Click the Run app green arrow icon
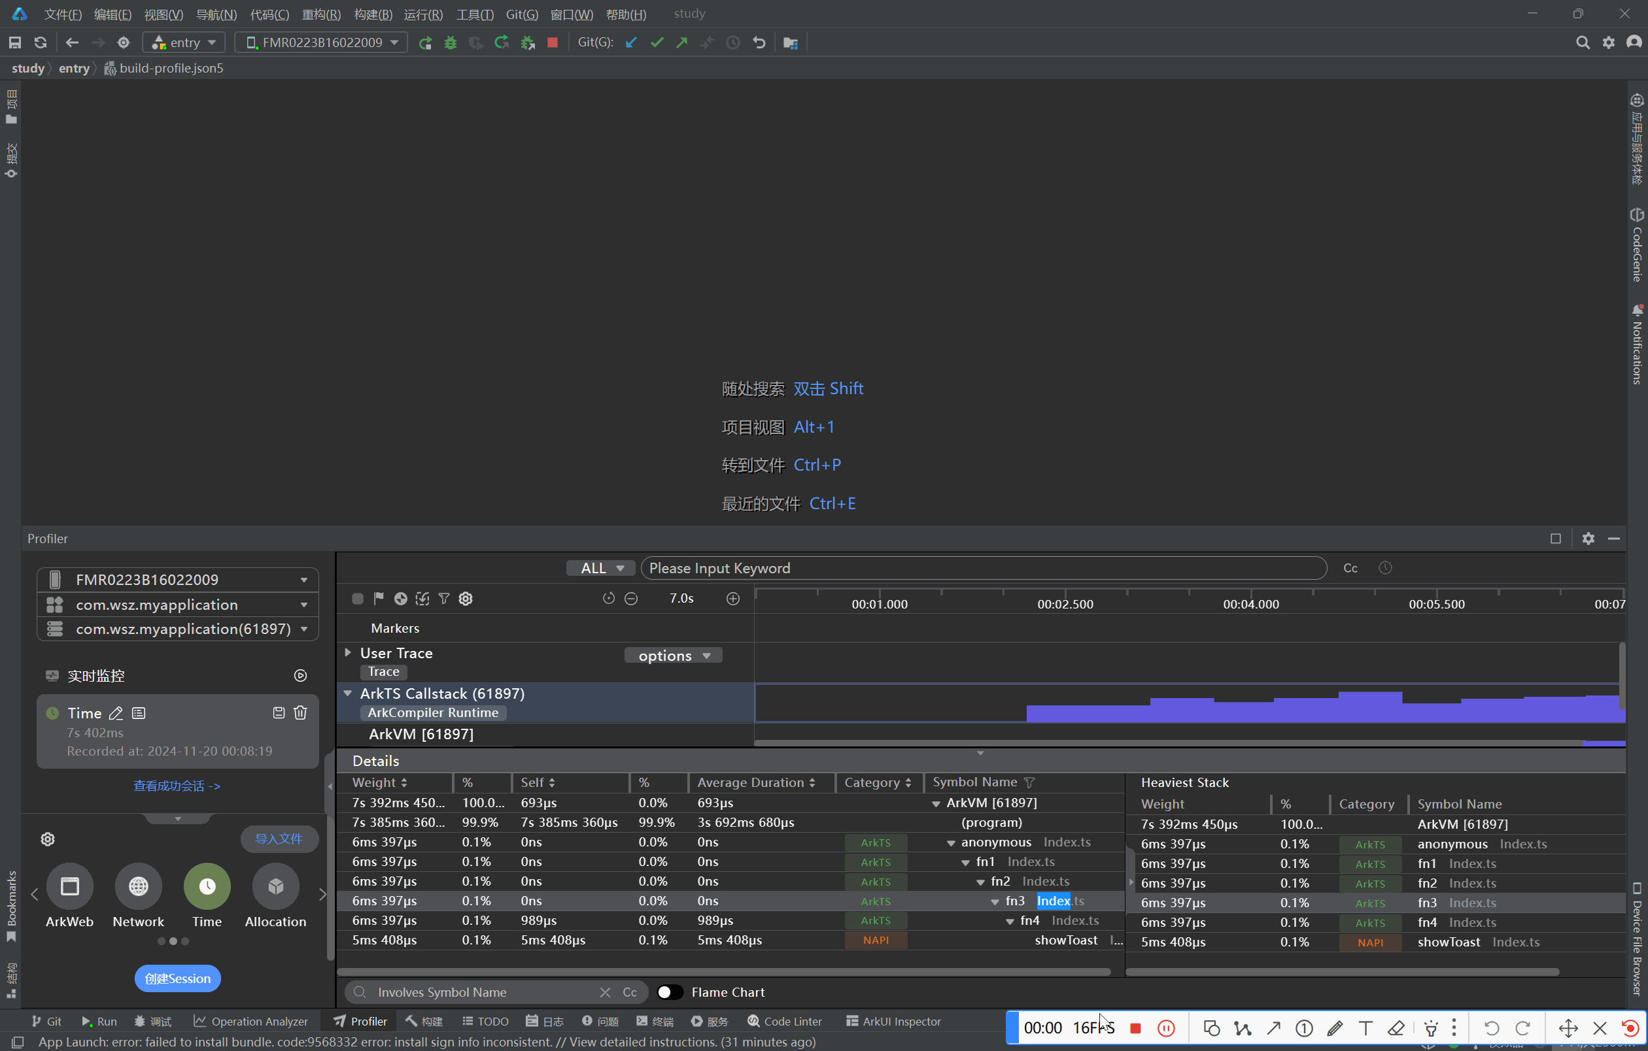 pyautogui.click(x=425, y=43)
